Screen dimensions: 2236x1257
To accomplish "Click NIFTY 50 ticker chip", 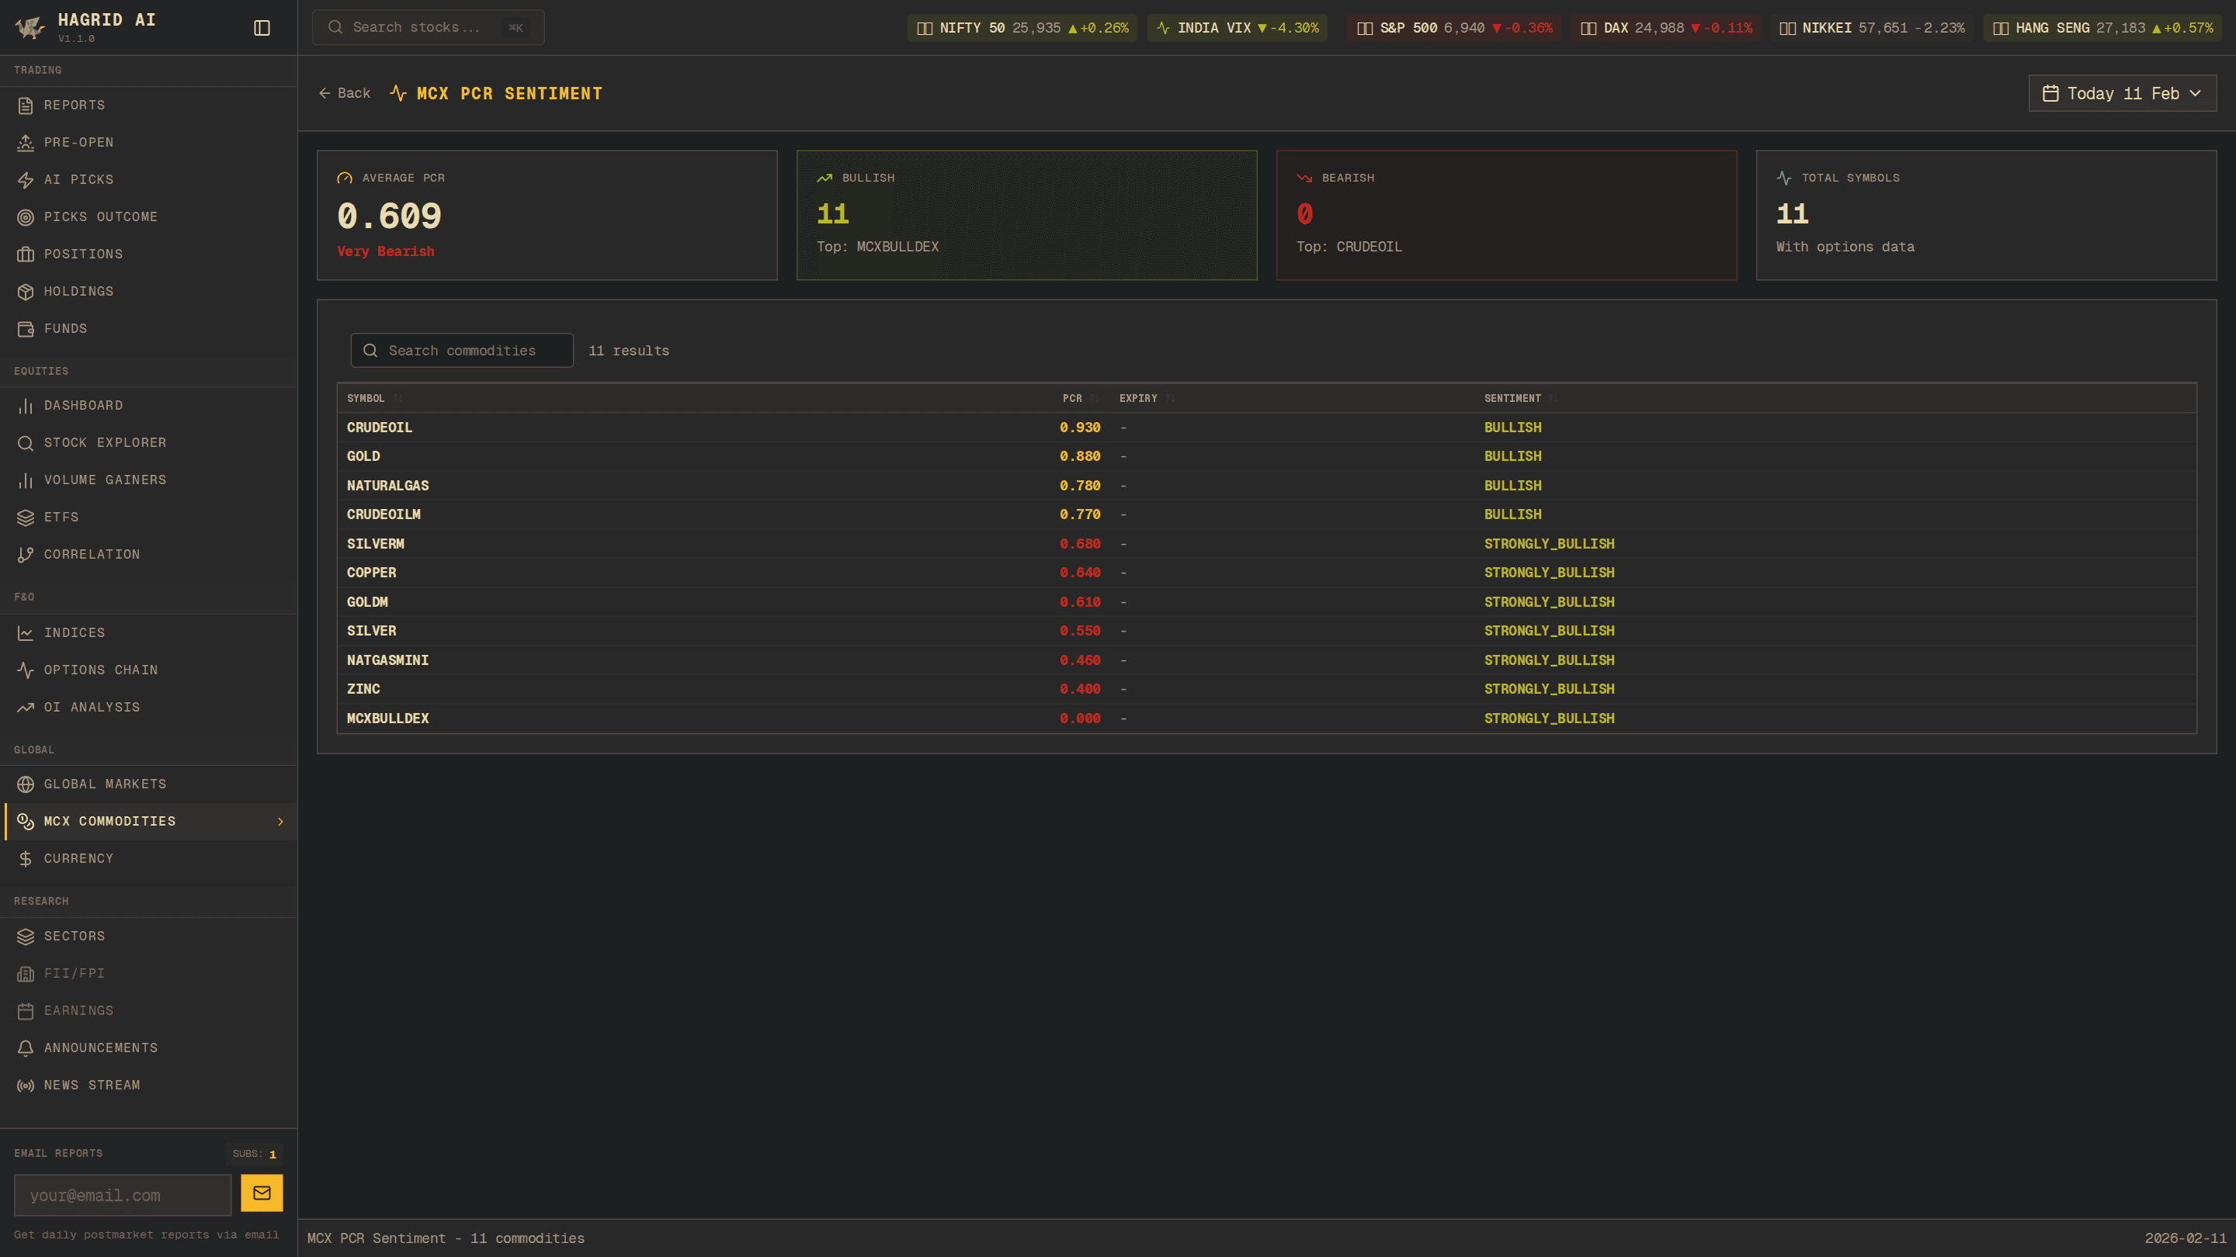I will pyautogui.click(x=1022, y=28).
